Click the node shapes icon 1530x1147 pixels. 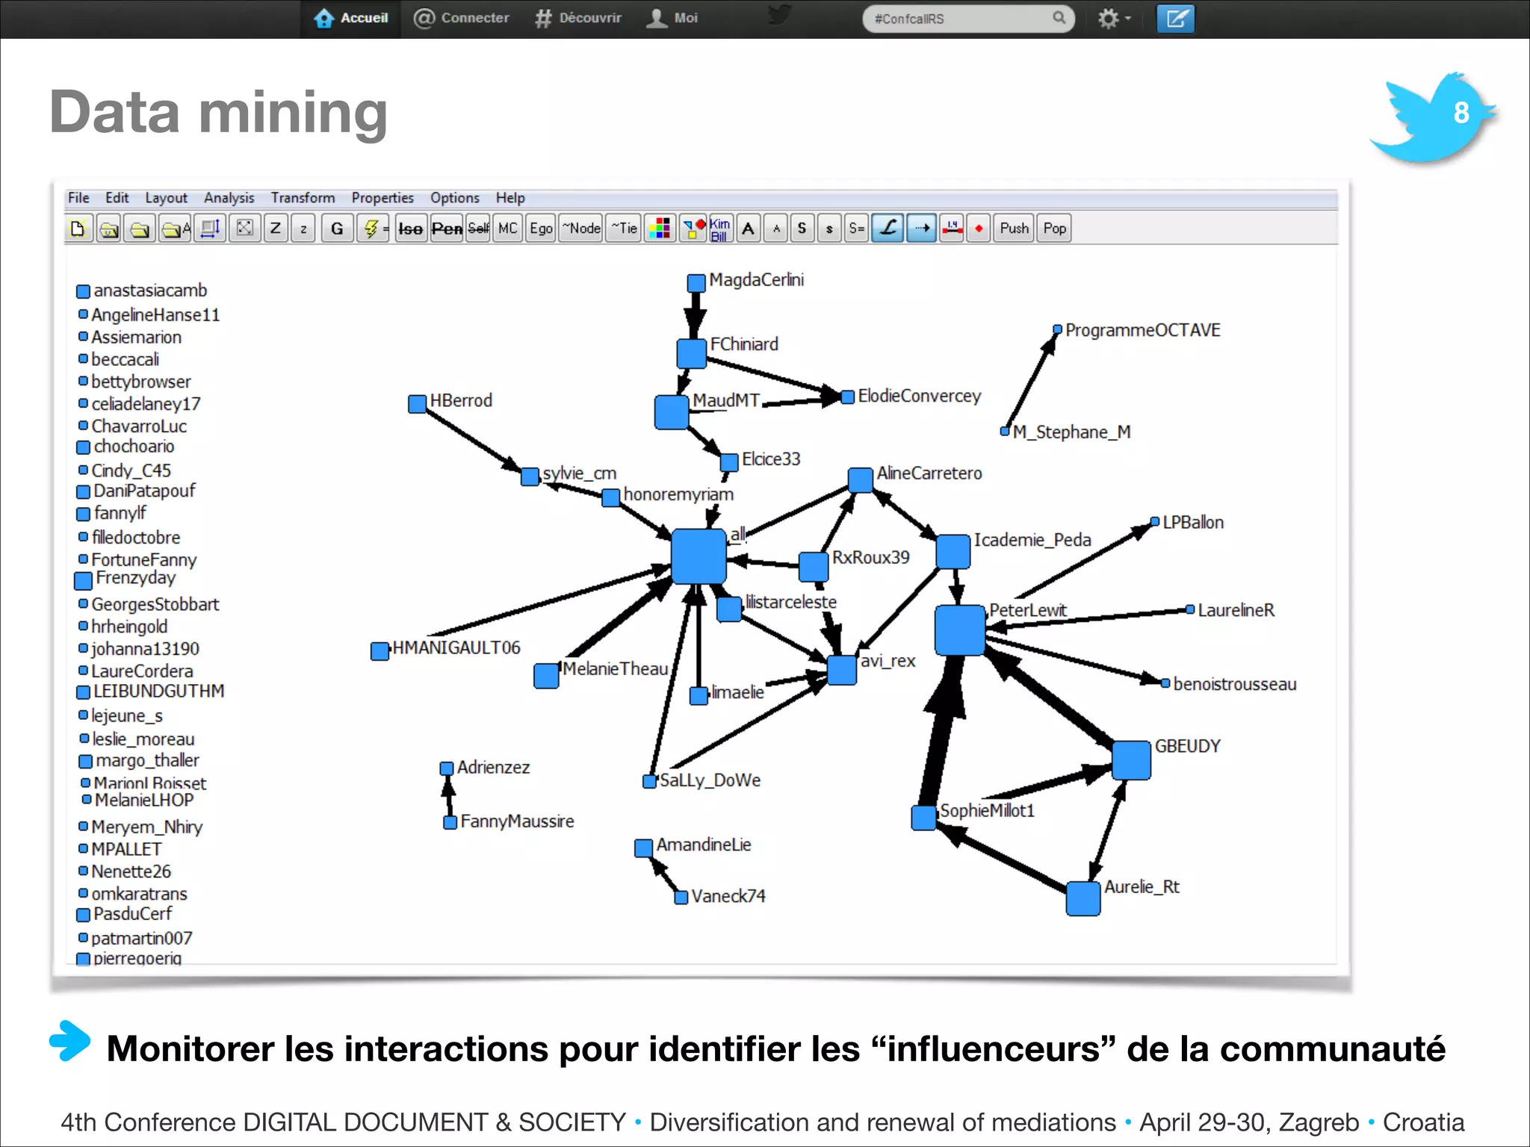pyautogui.click(x=693, y=229)
